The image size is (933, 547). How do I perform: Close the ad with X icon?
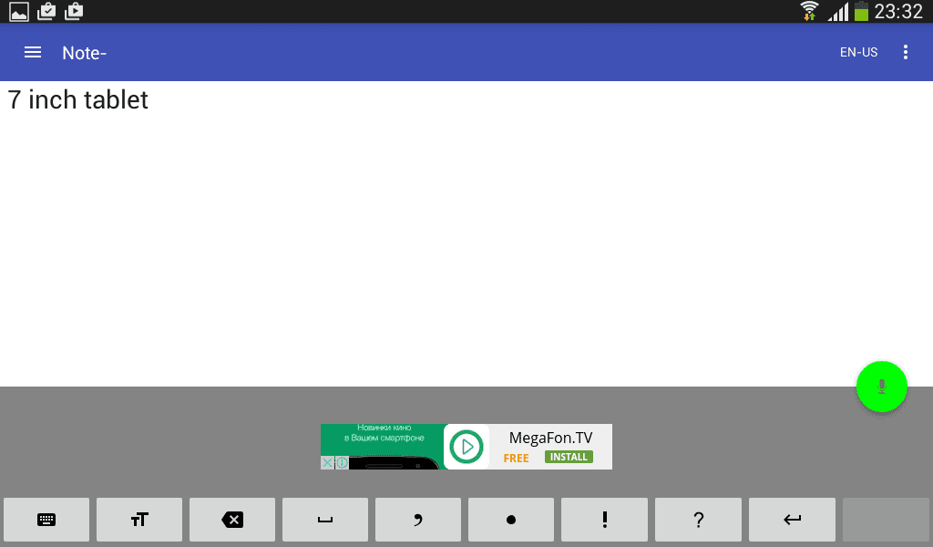327,462
